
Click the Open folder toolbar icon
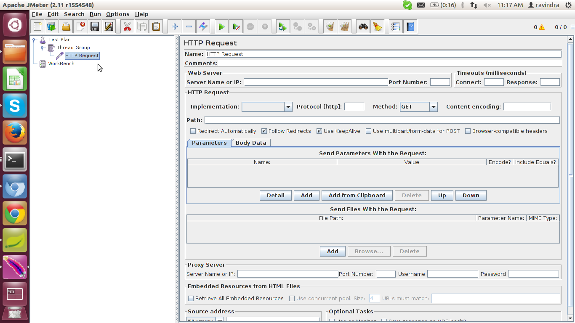pyautogui.click(x=66, y=27)
